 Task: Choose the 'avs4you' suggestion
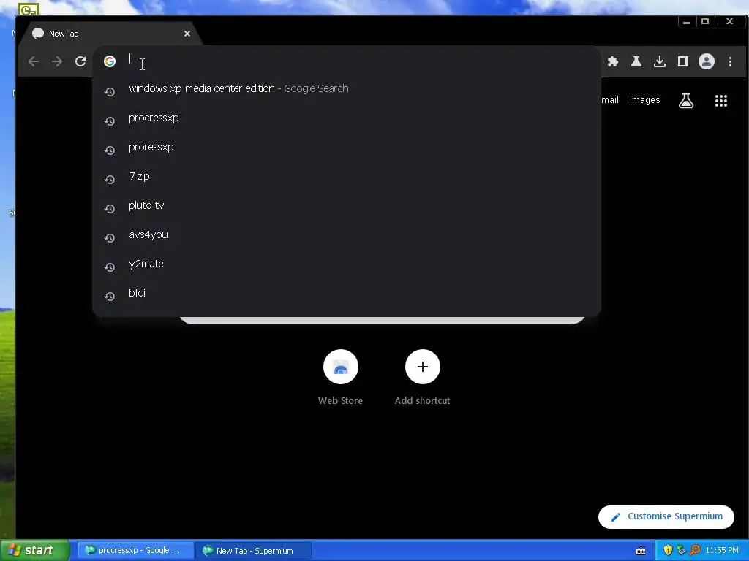pos(346,234)
